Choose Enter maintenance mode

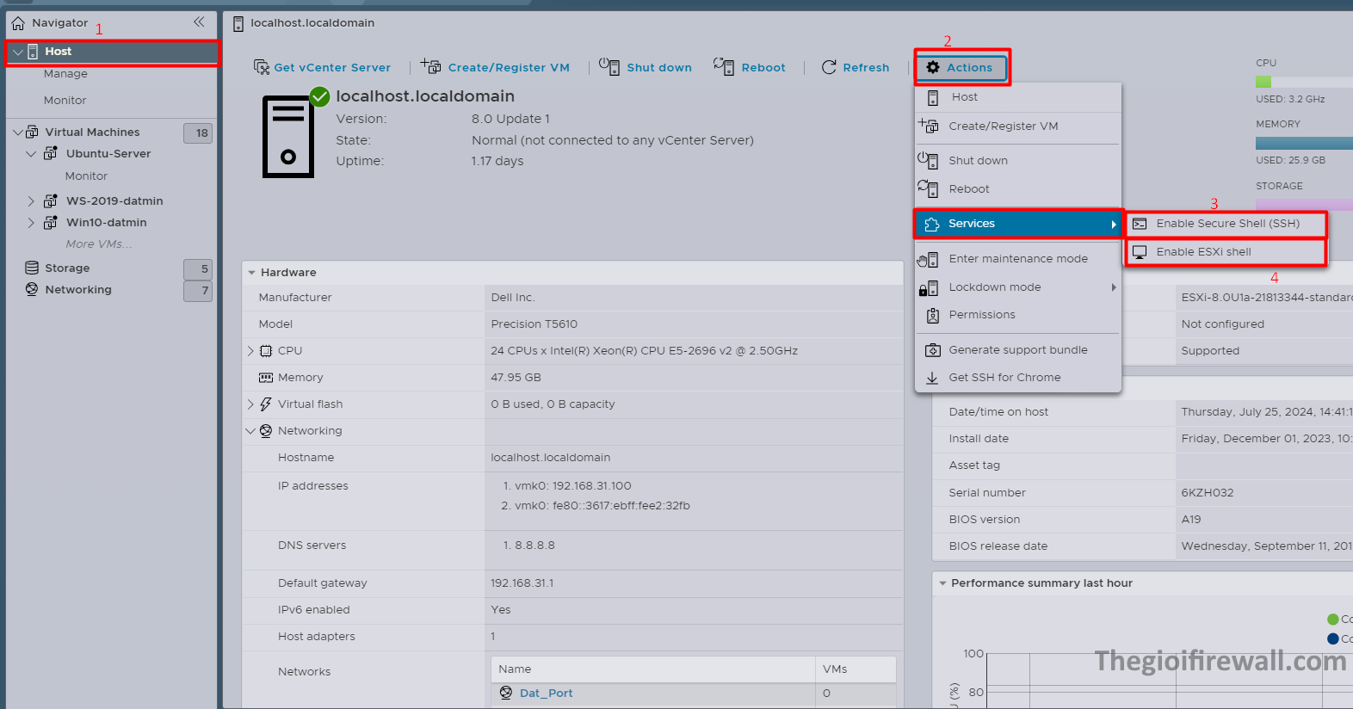pos(1018,259)
